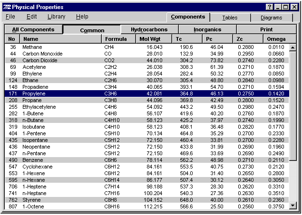Select the 1-Heptene row
This screenshot has width=302, height=215.
tap(147, 187)
